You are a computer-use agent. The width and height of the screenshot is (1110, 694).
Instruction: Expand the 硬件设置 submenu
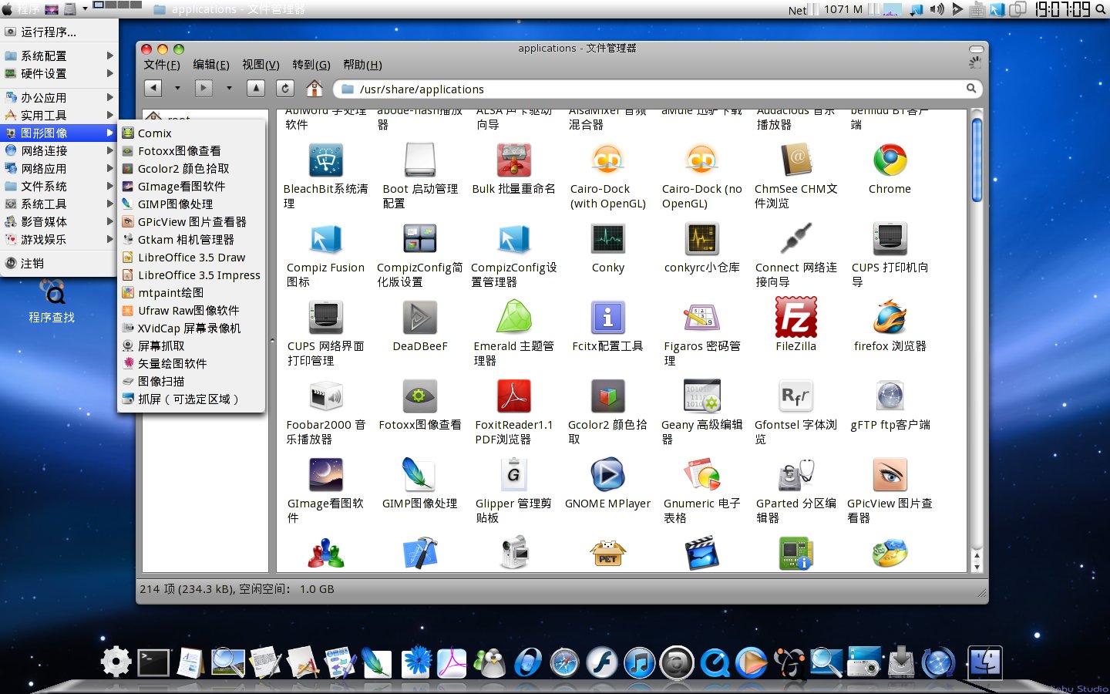point(59,73)
